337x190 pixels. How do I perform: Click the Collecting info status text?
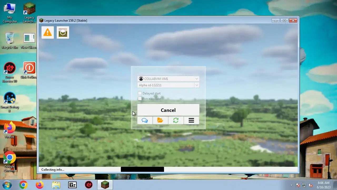53,170
